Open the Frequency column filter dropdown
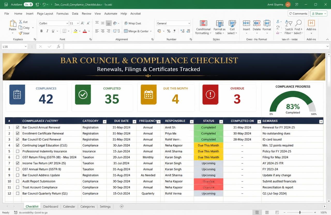Viewport: 331px width, 215px height. 159,121
